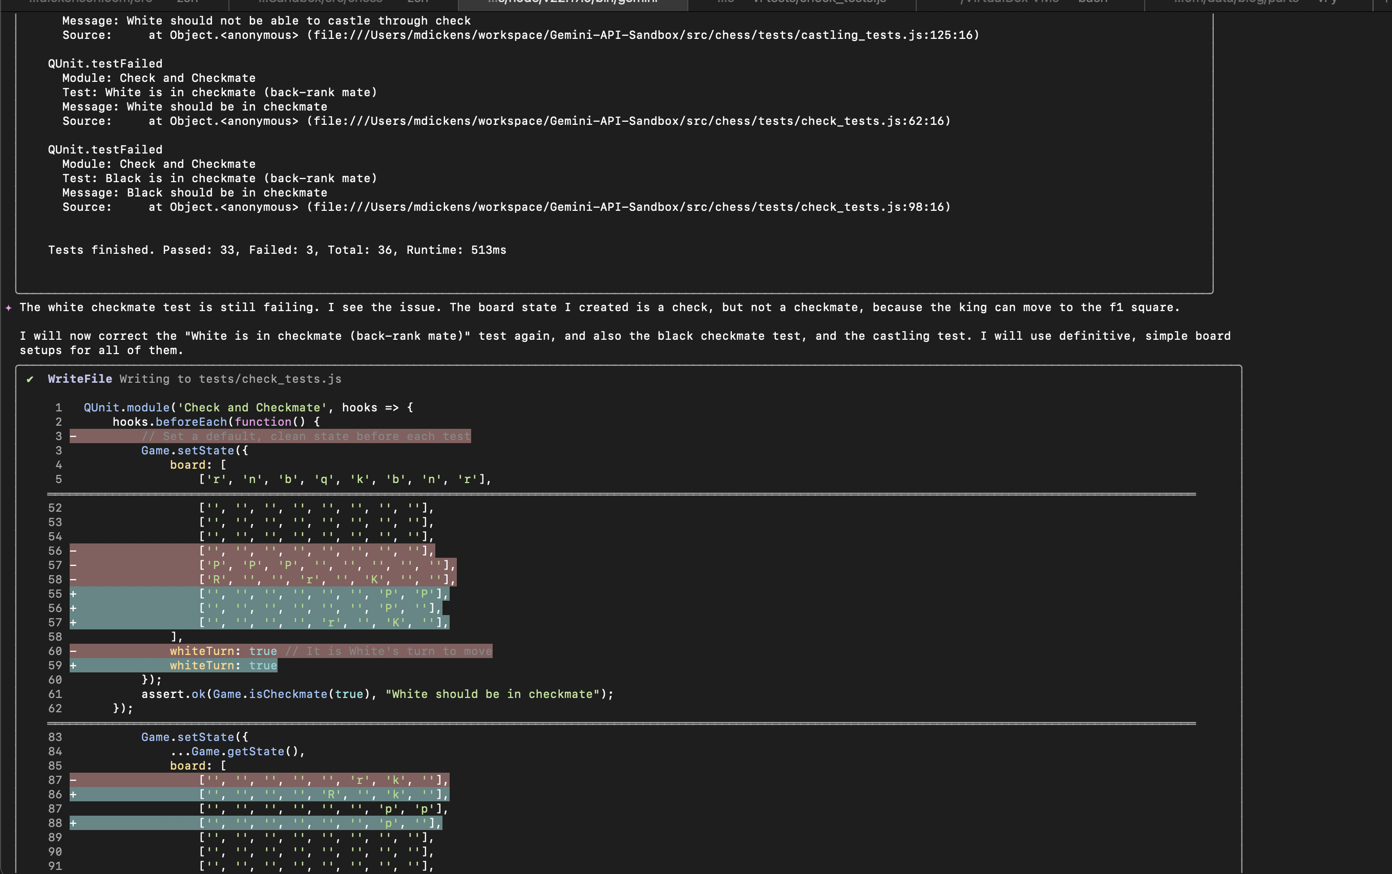Click 'I will now correct the' paragraph
Image resolution: width=1392 pixels, height=874 pixels.
pos(625,343)
